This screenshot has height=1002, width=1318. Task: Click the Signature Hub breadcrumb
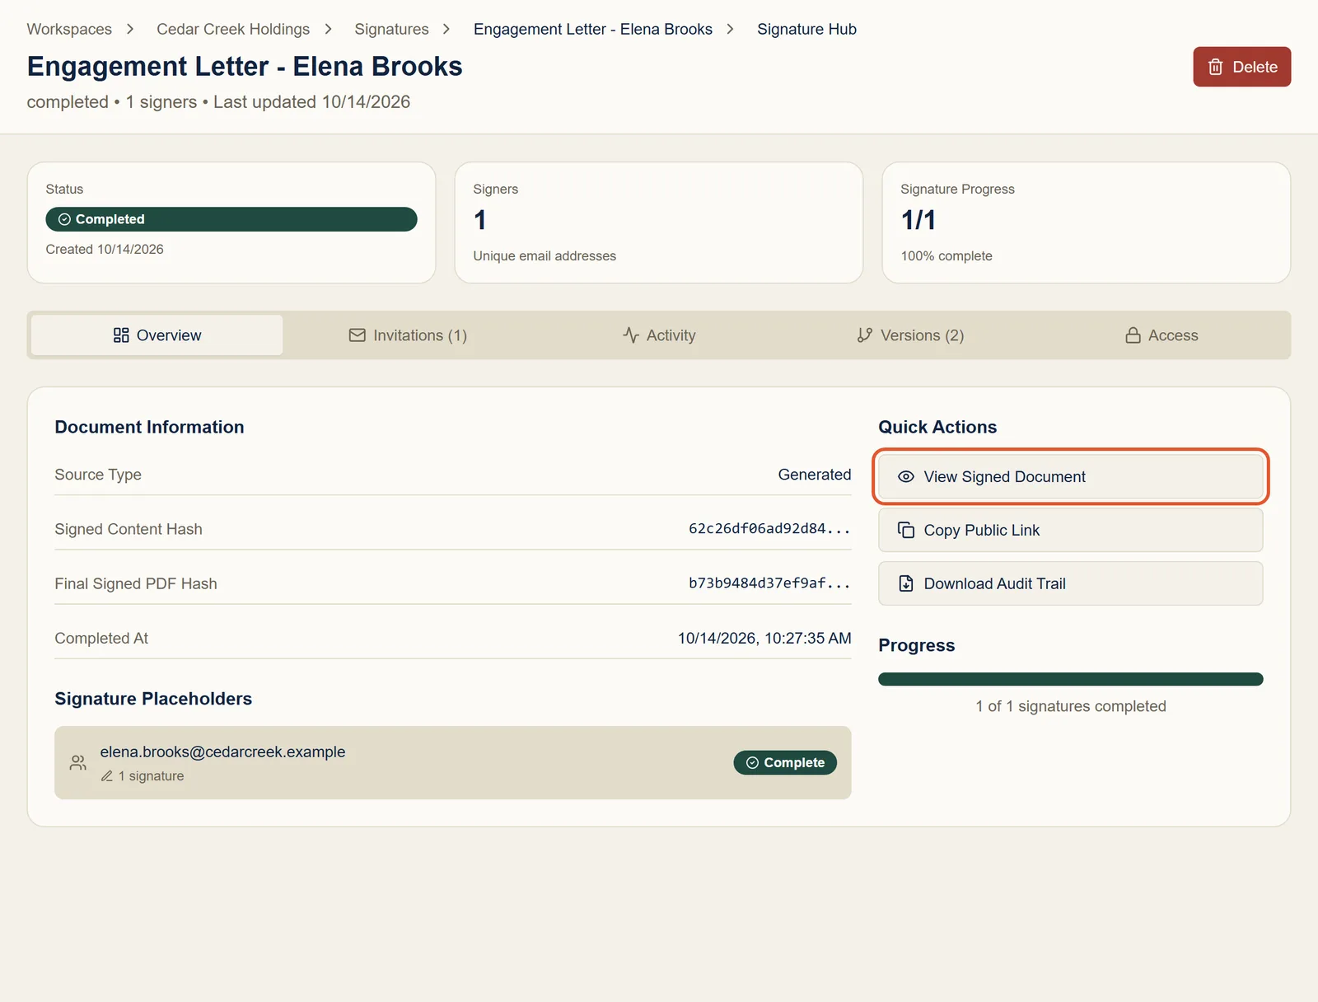pyautogui.click(x=806, y=29)
